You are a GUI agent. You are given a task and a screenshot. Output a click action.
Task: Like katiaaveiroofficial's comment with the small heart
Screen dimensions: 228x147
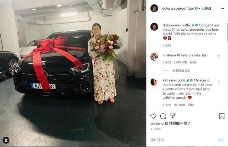(x=218, y=82)
